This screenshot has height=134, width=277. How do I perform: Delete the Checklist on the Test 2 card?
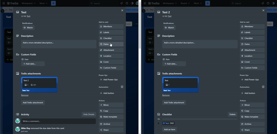[232, 114]
